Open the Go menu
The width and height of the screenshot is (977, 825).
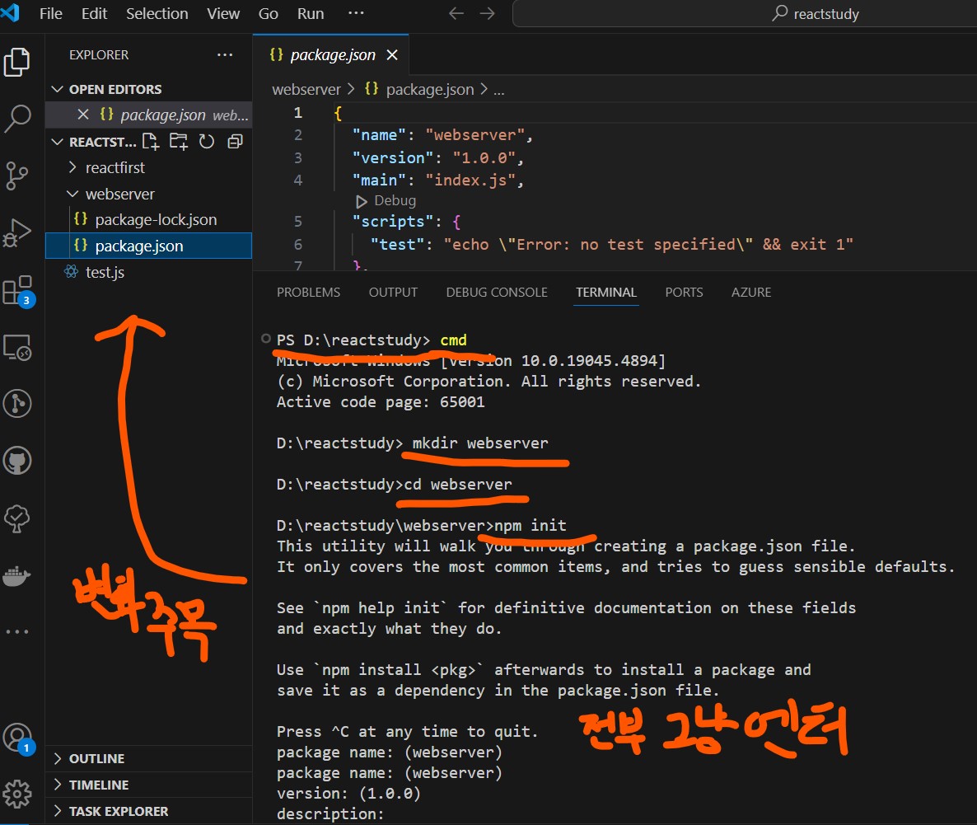(269, 14)
